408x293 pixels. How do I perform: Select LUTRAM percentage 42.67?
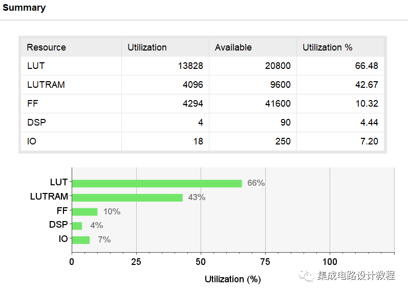click(x=367, y=85)
